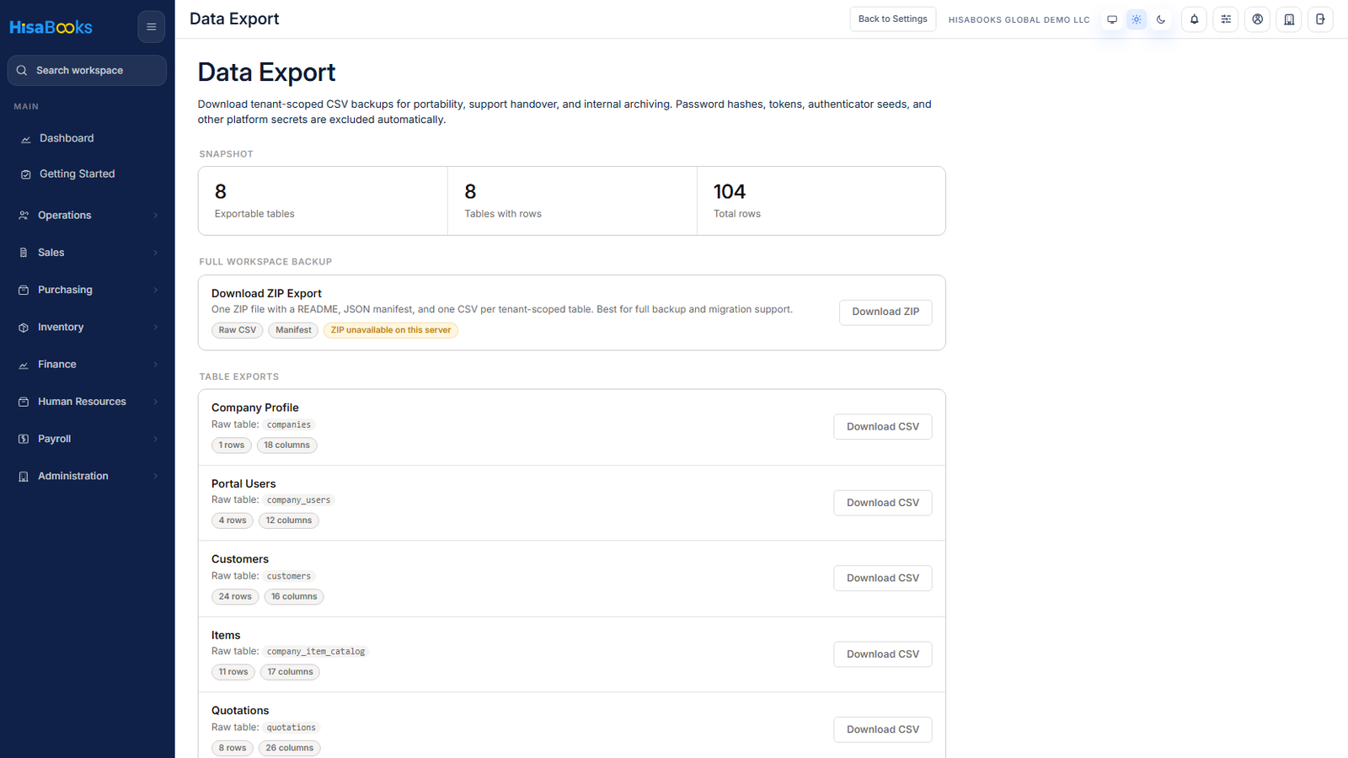The image size is (1348, 758).
Task: Expand the Finance menu chevron
Action: point(156,365)
